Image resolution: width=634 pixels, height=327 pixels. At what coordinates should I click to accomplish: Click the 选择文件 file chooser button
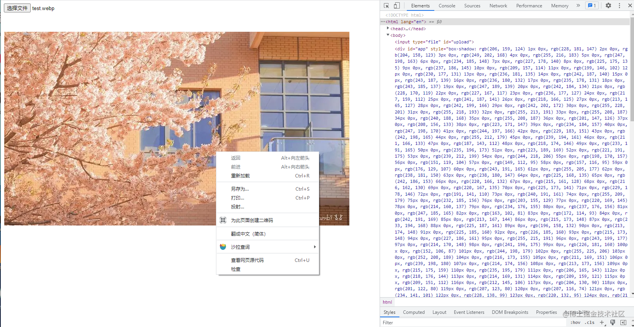pos(17,8)
